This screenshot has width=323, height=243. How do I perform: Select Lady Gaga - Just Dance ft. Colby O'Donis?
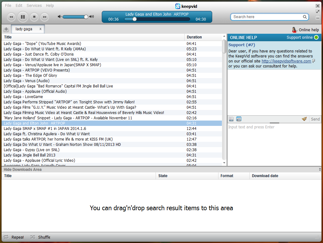coord(112,54)
